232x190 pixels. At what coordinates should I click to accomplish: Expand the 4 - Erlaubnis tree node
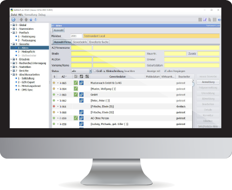click(x=11, y=59)
